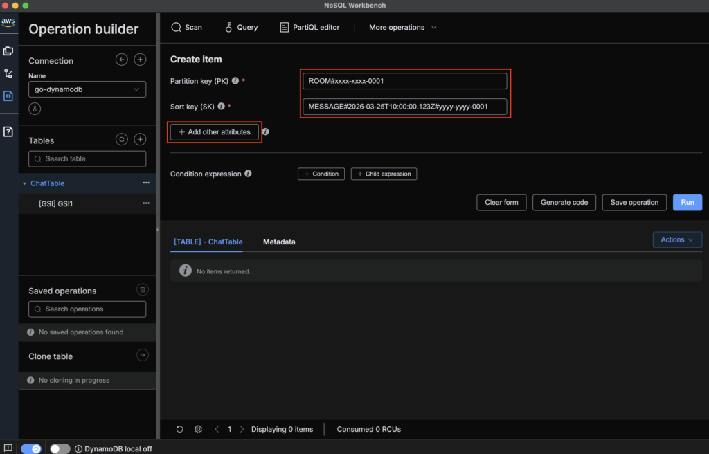Toggle the DynamoDB local switch on

pyautogui.click(x=60, y=448)
